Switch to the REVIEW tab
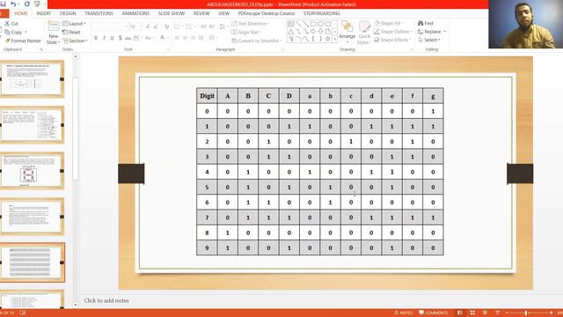 tap(201, 13)
